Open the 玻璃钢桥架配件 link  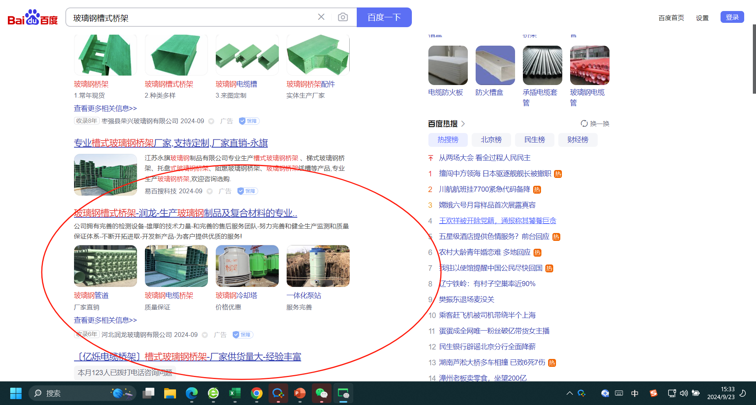[x=311, y=84]
